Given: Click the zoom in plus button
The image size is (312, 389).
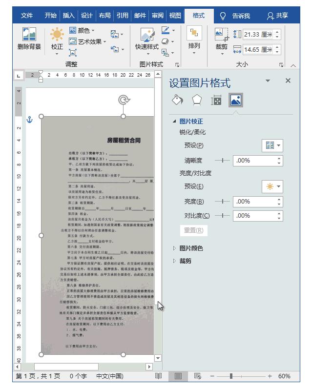Looking at the screenshot, I should tap(270, 376).
